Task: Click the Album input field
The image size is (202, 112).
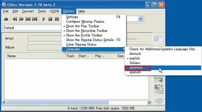Action: click(44, 47)
